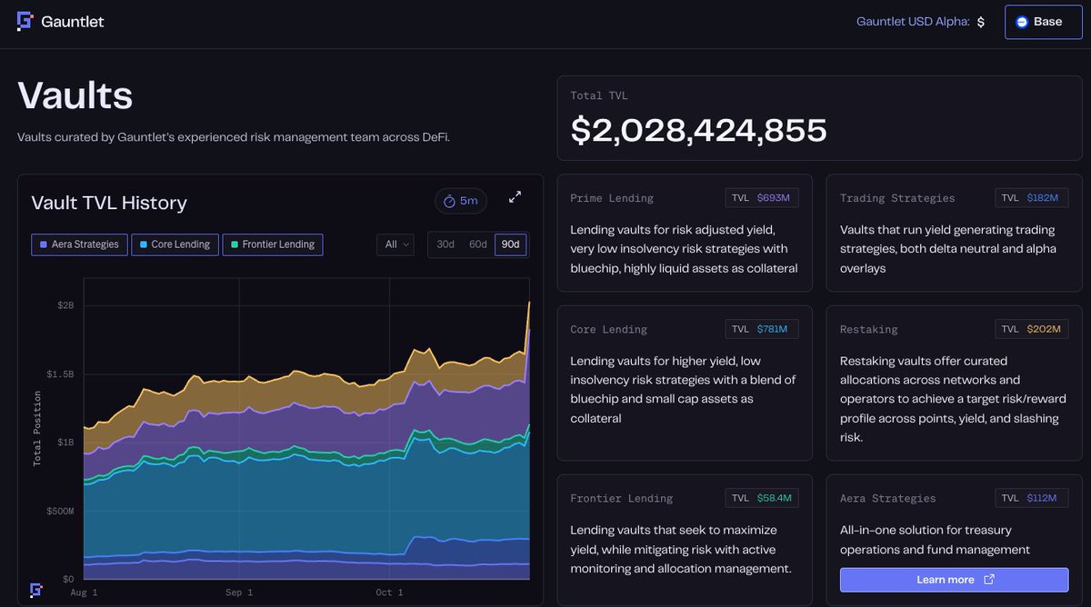The width and height of the screenshot is (1091, 607).
Task: Select the 60d time range
Action: [x=478, y=244]
